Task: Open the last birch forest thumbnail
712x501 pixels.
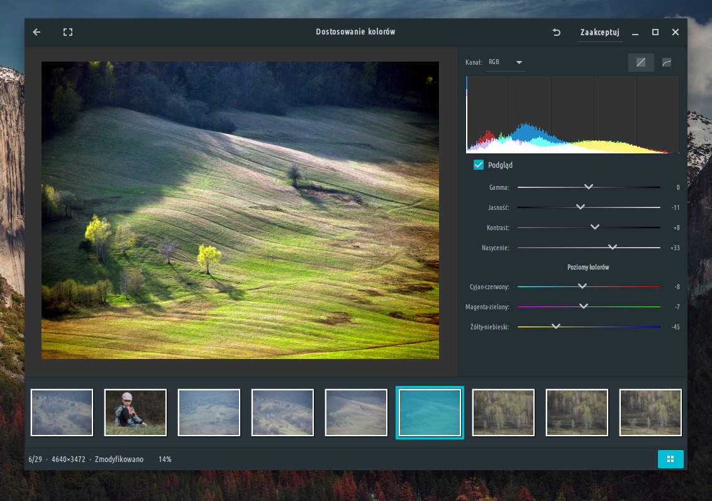Action: click(x=650, y=412)
